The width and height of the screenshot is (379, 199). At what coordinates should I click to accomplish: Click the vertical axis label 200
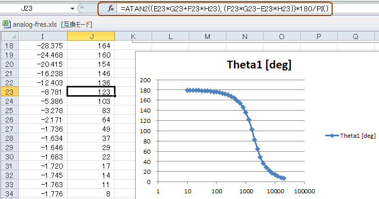click(145, 80)
